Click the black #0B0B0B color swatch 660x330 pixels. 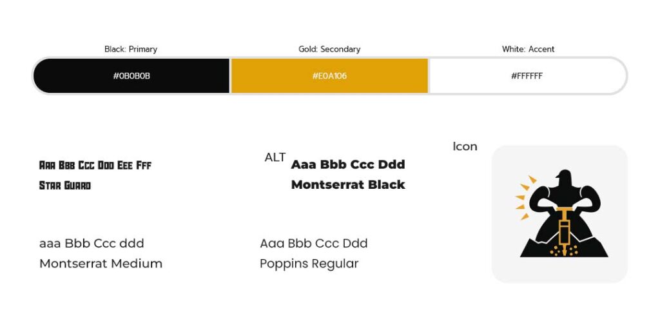[131, 76]
